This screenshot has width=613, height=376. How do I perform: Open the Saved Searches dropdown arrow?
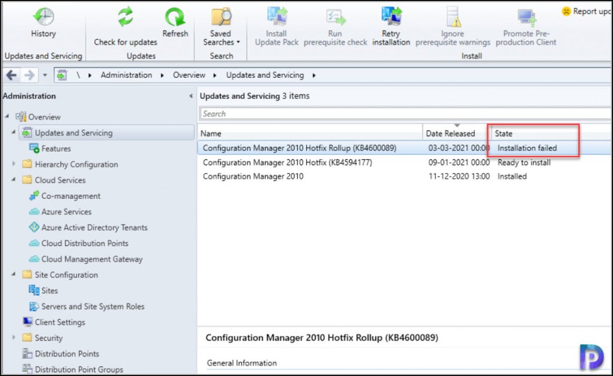[x=238, y=43]
